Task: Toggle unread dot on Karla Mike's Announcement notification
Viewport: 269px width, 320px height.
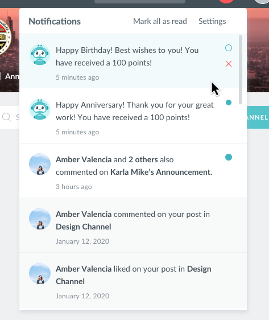Action: 229,157
